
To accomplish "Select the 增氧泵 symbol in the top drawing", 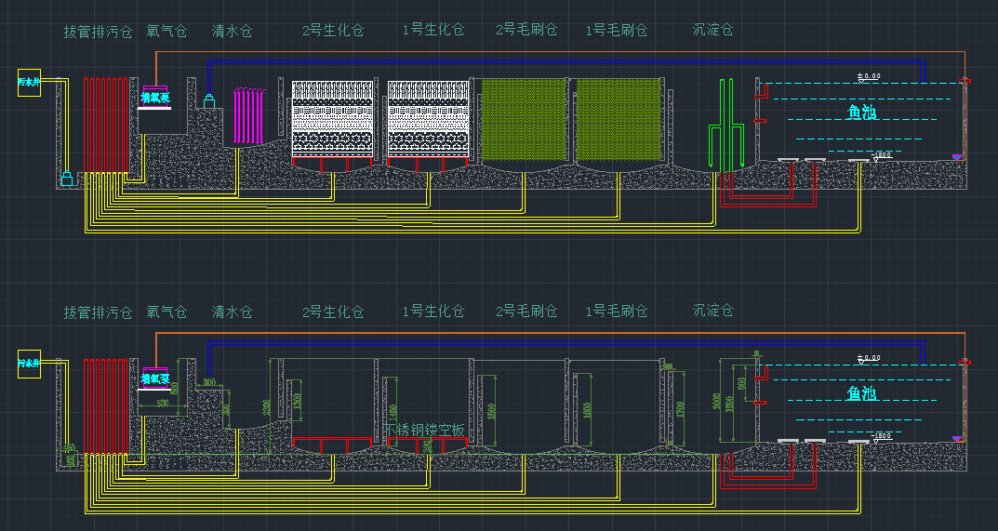I will [154, 97].
